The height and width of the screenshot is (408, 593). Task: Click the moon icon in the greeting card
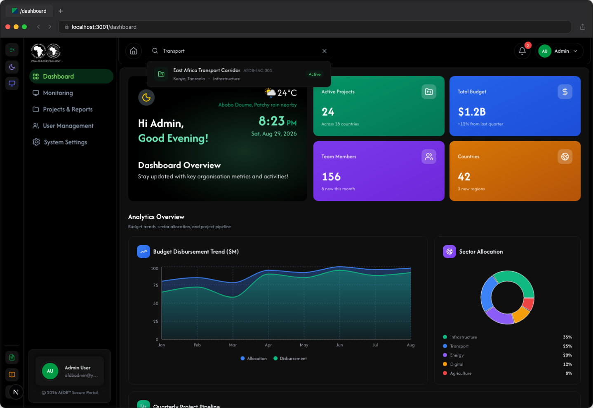(x=146, y=98)
